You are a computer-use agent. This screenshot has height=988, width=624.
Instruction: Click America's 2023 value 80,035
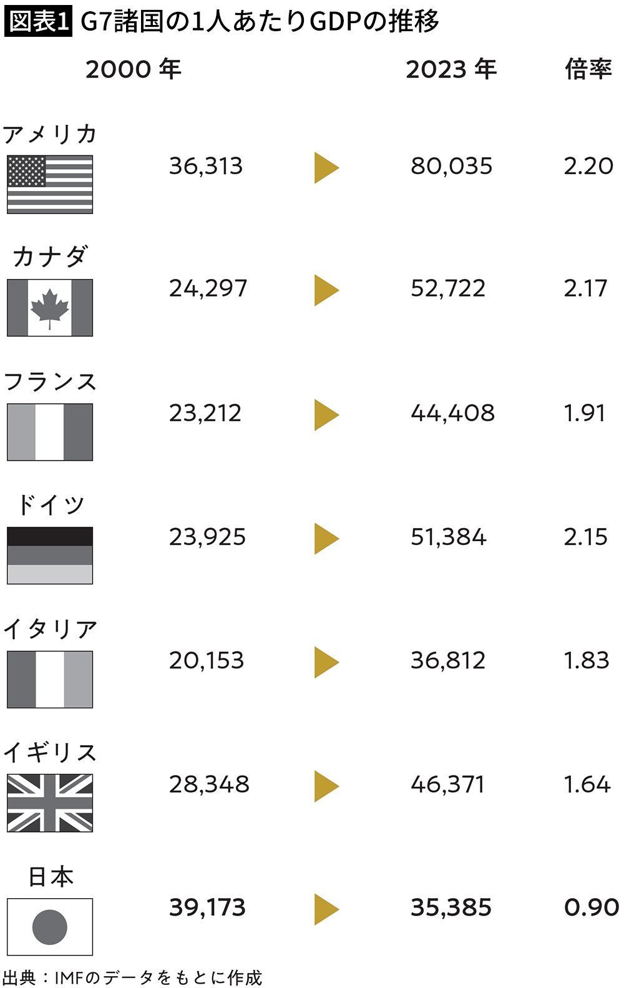(451, 166)
